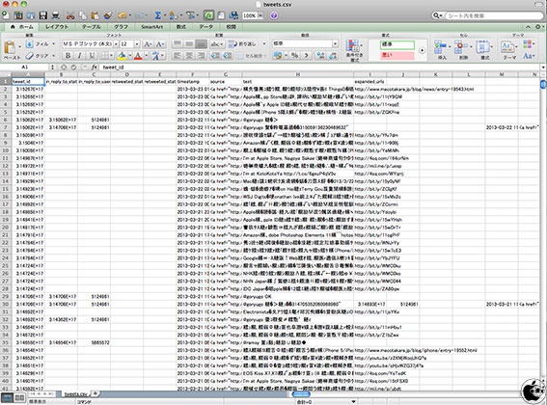
Task: Copy selection using toolbar copy icon
Action: pos(82,15)
